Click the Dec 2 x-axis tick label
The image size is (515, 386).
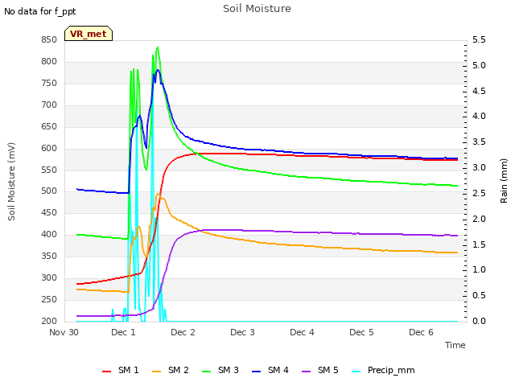[183, 332]
